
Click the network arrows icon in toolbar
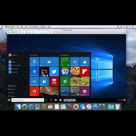tap(23, 32)
